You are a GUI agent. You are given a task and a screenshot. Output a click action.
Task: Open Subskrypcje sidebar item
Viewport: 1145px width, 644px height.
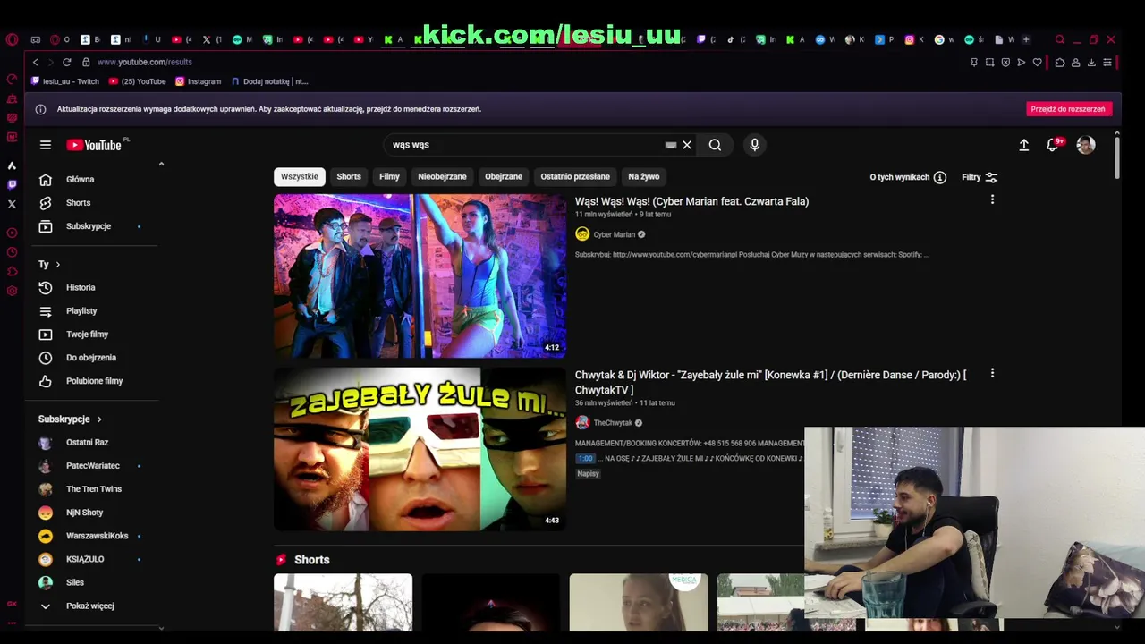coord(94,226)
